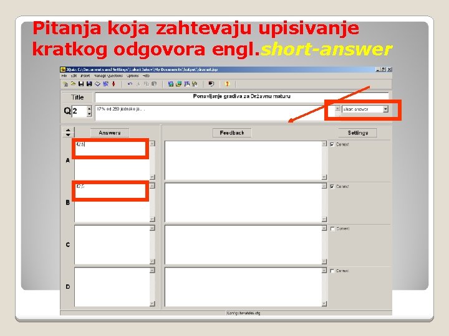The width and height of the screenshot is (449, 336).
Task: Click the yellow Help question mark icon
Action: 228,84
